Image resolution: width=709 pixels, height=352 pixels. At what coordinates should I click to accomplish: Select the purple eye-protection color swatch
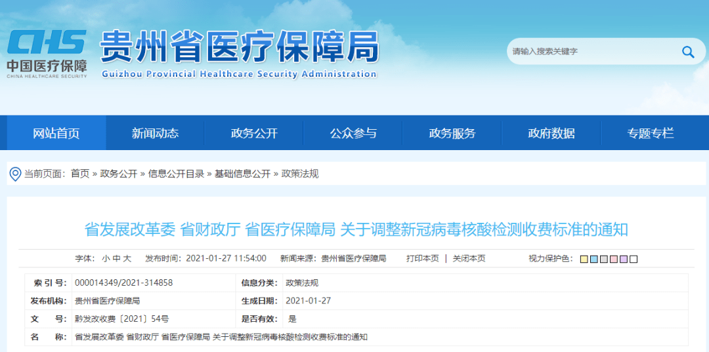[624, 259]
